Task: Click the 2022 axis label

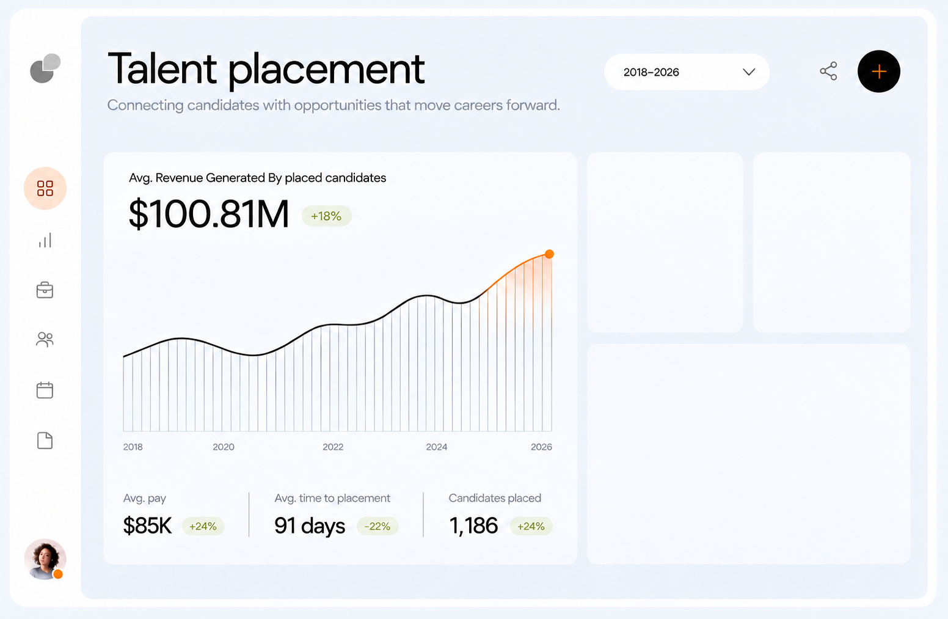Action: coord(333,447)
